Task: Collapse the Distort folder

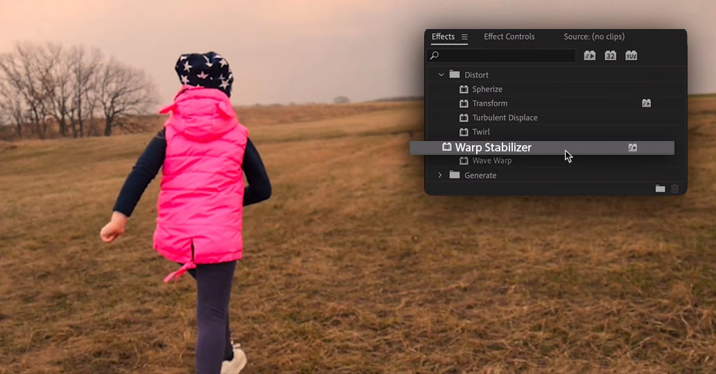Action: pos(441,75)
